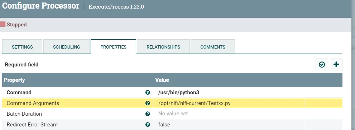Show help for Redirect Error Stream property
This screenshot has height=130, width=355.
[148, 125]
